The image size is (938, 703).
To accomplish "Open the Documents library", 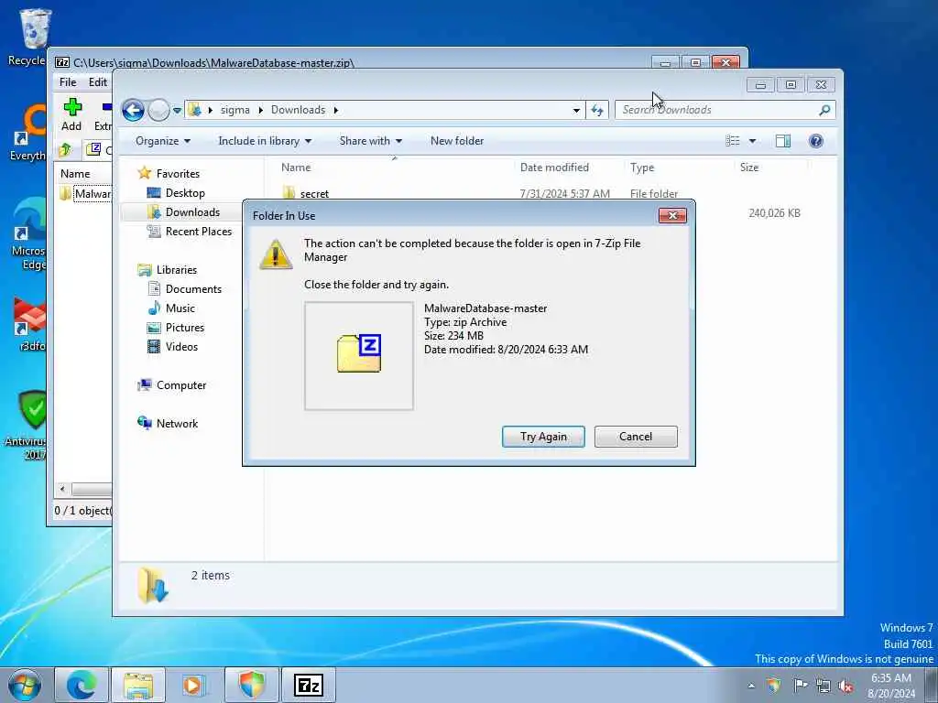I will point(193,289).
